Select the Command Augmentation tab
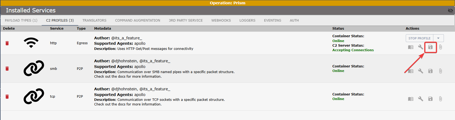The image size is (455, 120). (x=138, y=20)
